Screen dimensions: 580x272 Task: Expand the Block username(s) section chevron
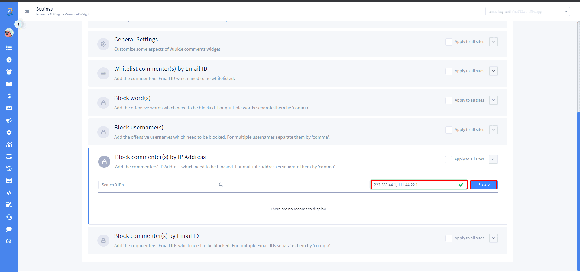[x=494, y=130]
